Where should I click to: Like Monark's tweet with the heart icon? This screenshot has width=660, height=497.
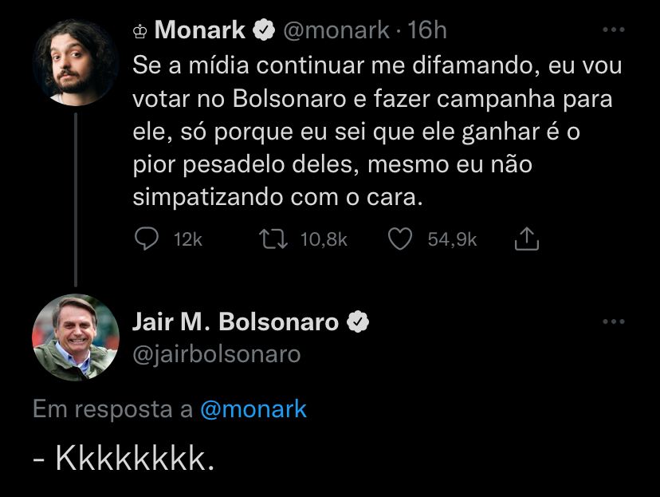point(400,239)
